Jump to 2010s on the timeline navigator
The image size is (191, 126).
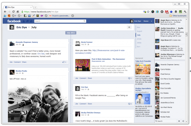pyautogui.click(x=139, y=39)
